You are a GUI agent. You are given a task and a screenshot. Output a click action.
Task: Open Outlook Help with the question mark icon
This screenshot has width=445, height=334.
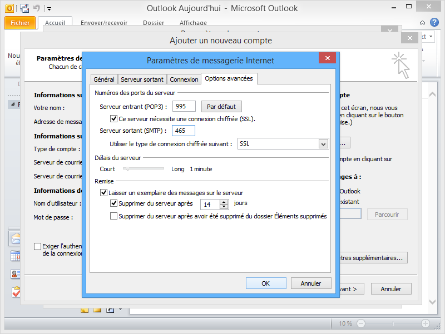(x=434, y=23)
